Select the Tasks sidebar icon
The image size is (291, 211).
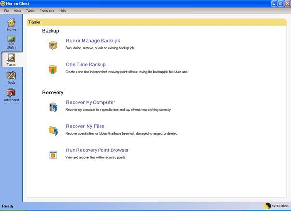(x=12, y=60)
